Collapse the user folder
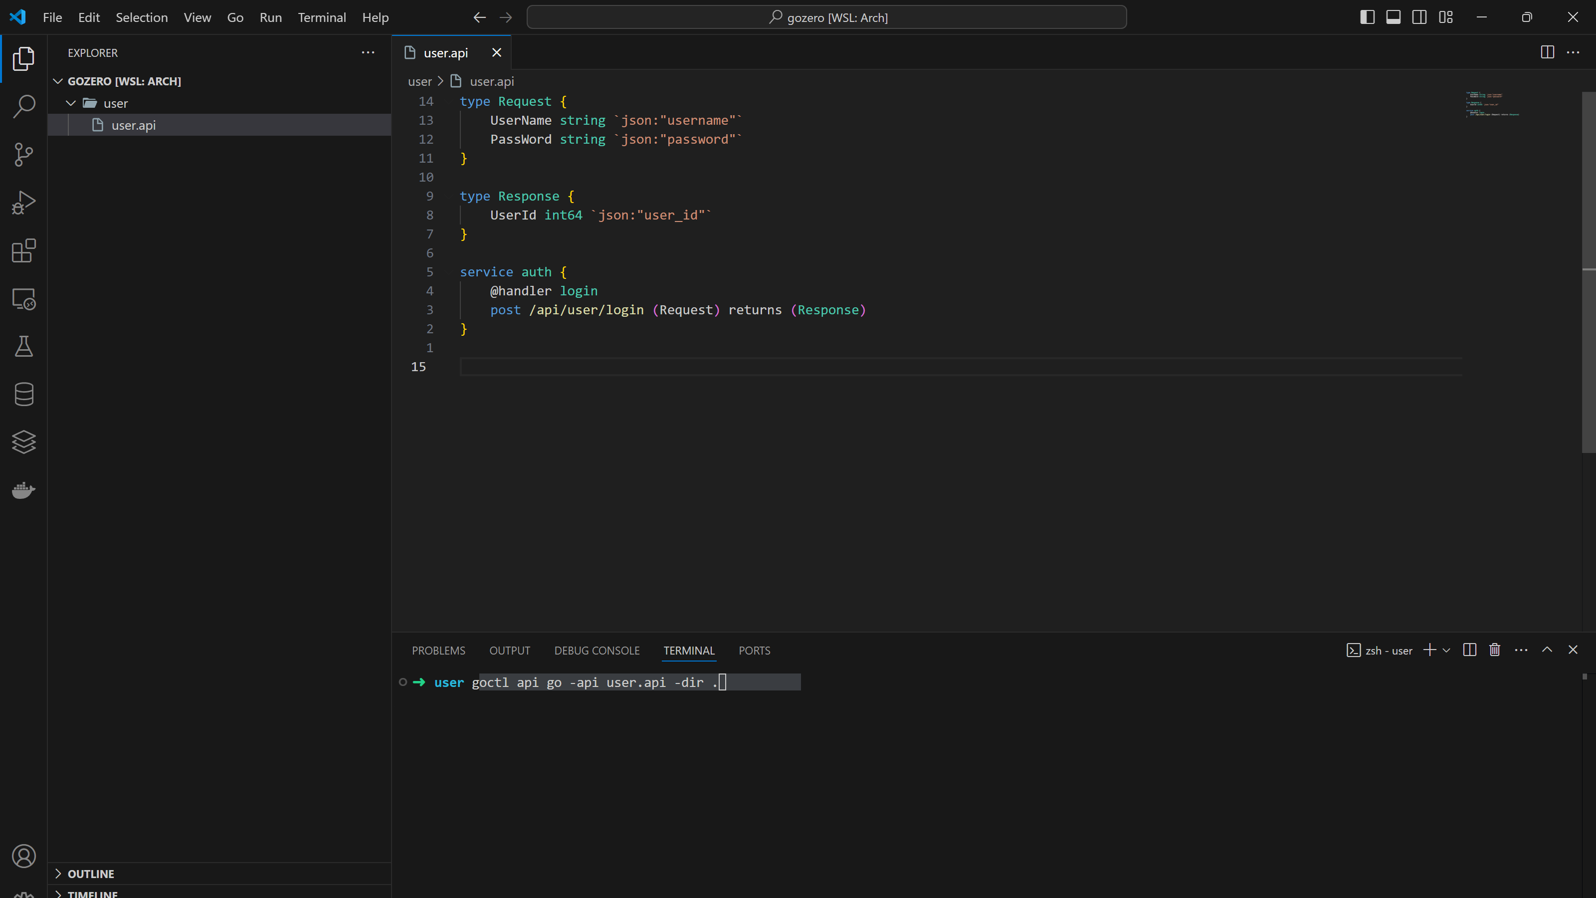The height and width of the screenshot is (898, 1596). [71, 103]
